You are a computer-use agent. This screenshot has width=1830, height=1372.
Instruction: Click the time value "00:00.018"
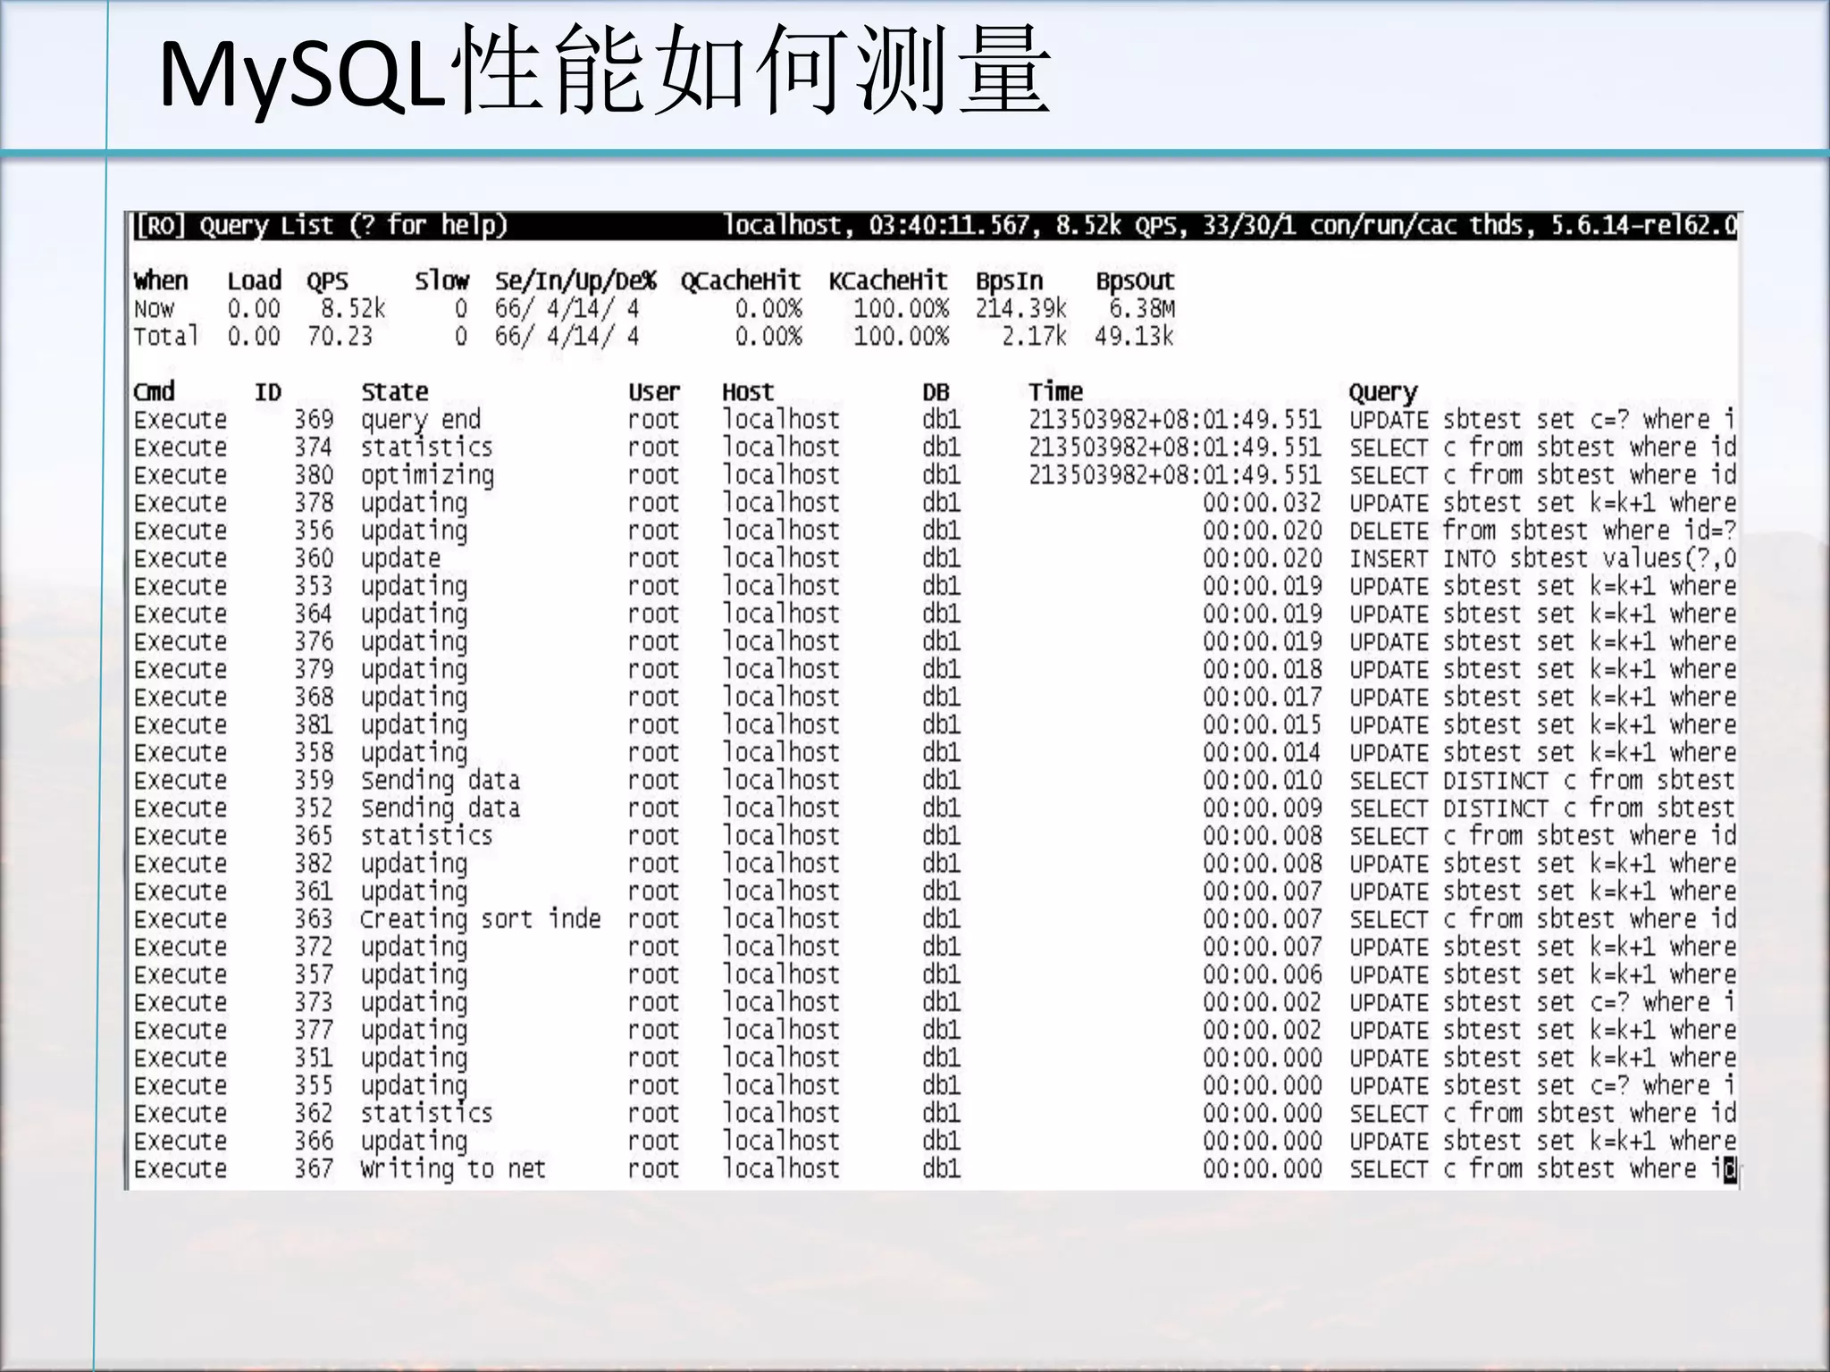[x=1262, y=669]
